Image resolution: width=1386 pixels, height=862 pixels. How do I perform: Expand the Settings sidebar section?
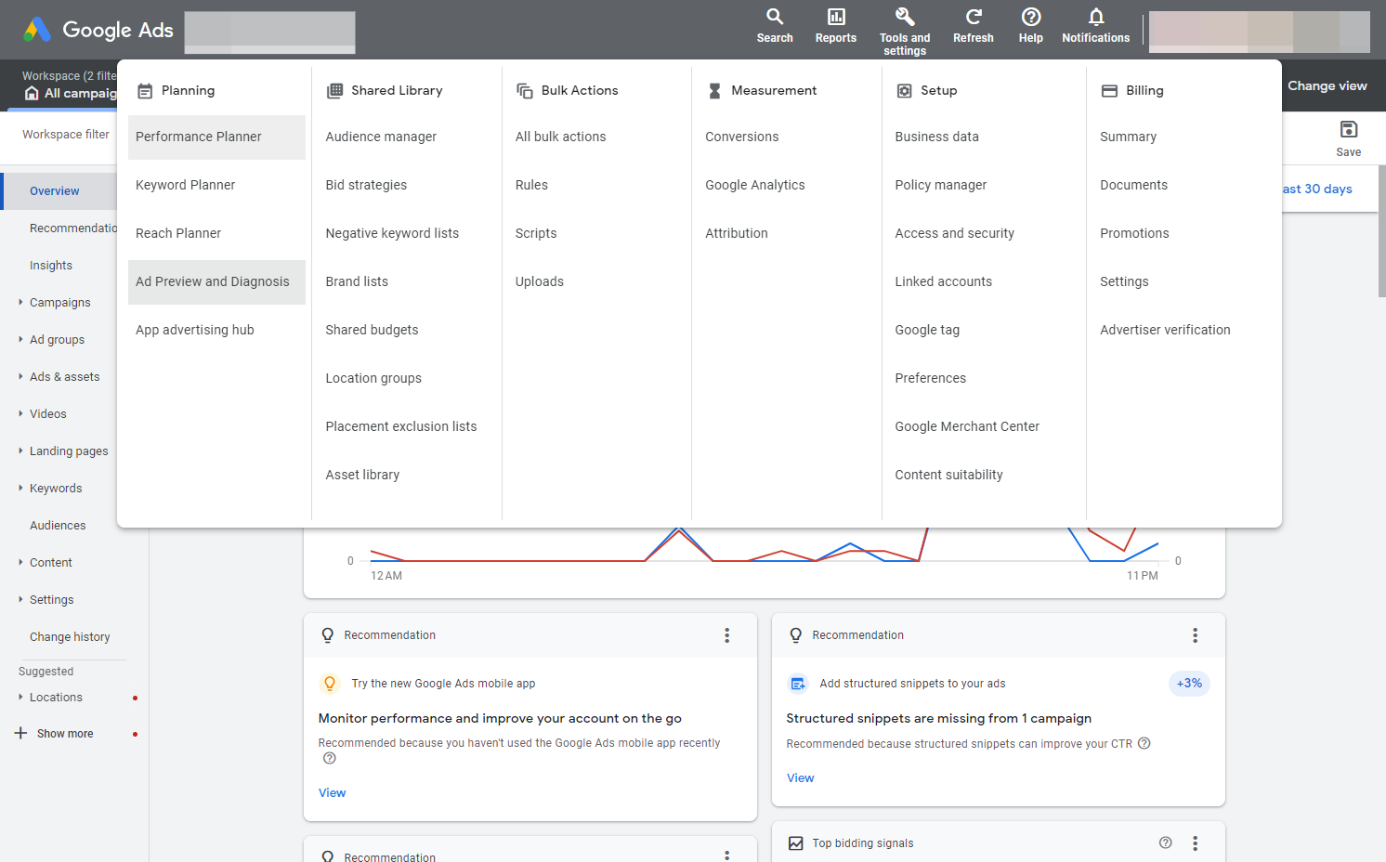click(x=20, y=599)
